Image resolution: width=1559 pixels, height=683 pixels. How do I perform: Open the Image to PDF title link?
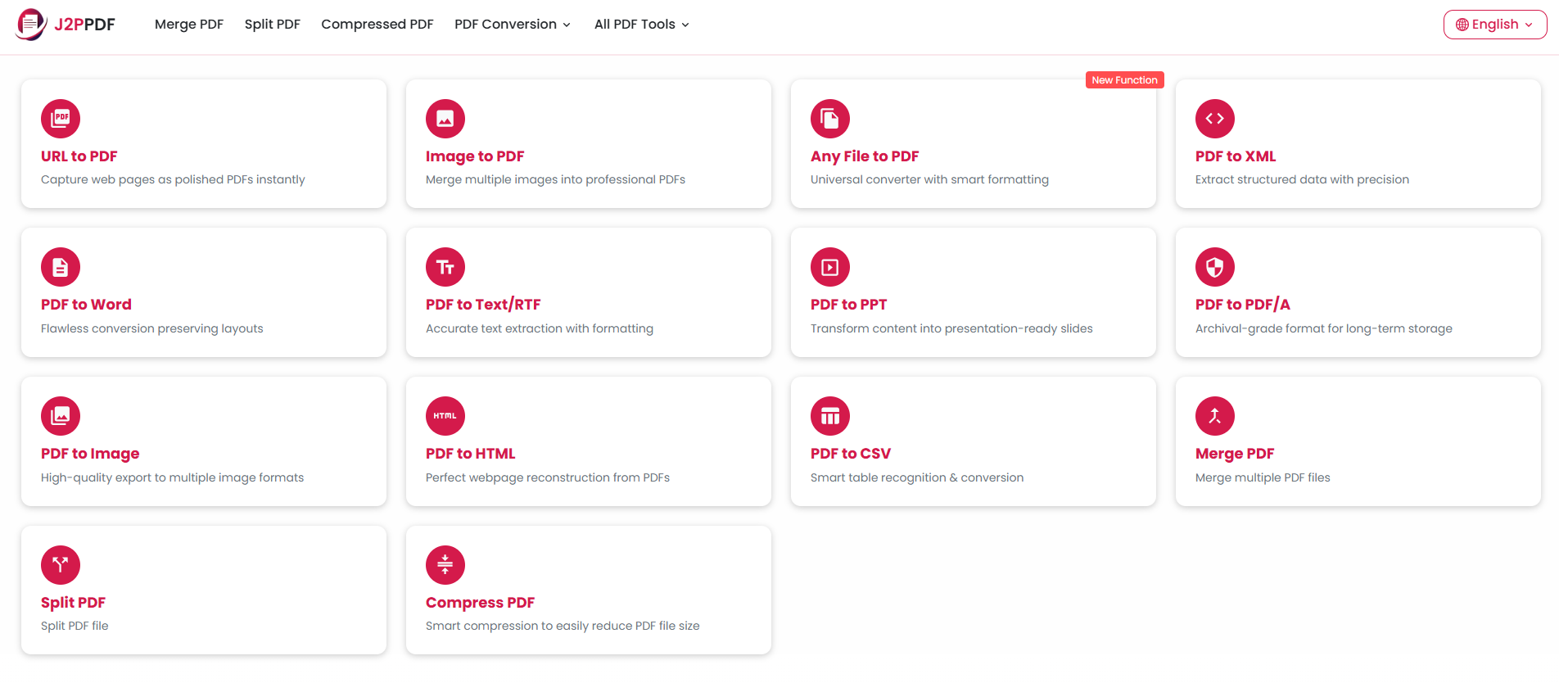(475, 156)
